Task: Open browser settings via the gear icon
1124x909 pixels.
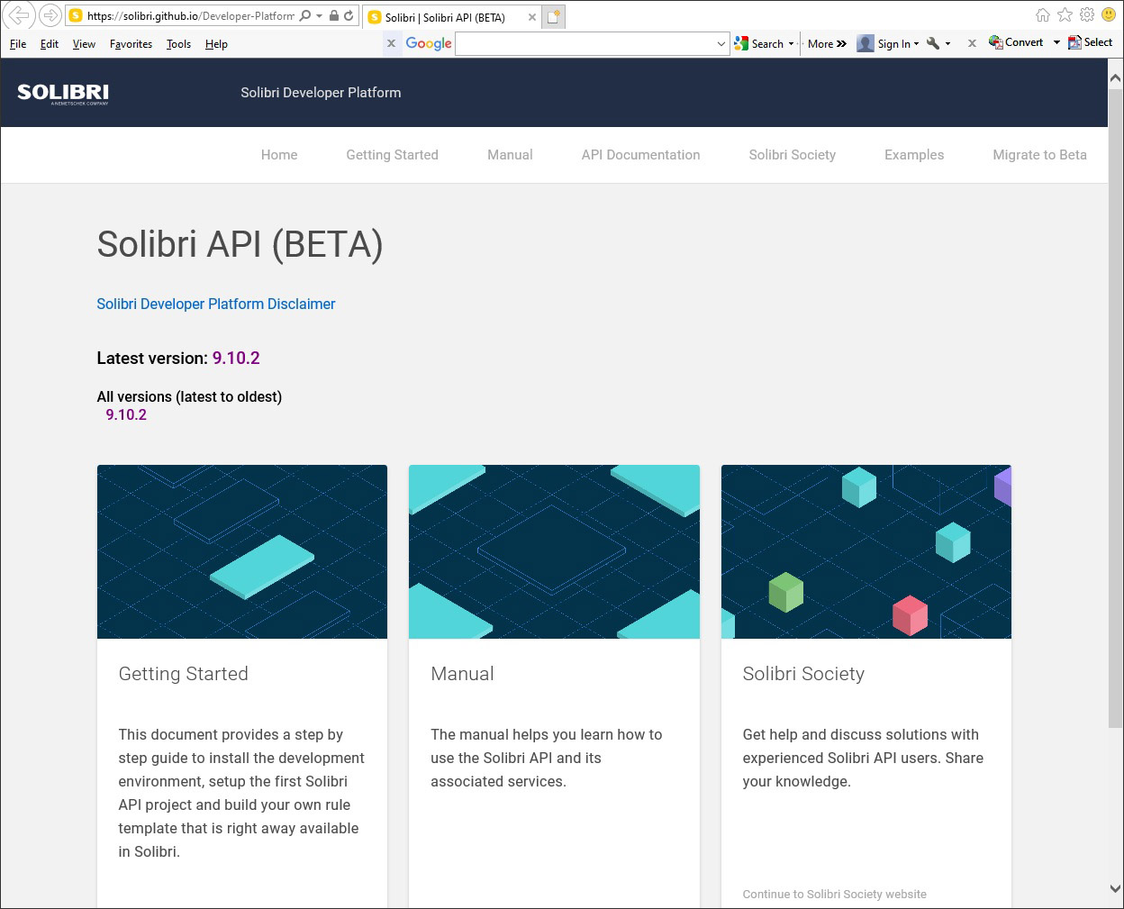Action: click(x=1087, y=15)
